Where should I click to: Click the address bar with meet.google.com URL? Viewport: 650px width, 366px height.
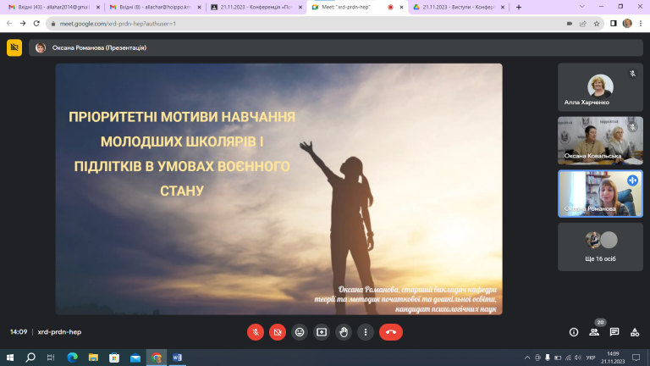[x=306, y=24]
